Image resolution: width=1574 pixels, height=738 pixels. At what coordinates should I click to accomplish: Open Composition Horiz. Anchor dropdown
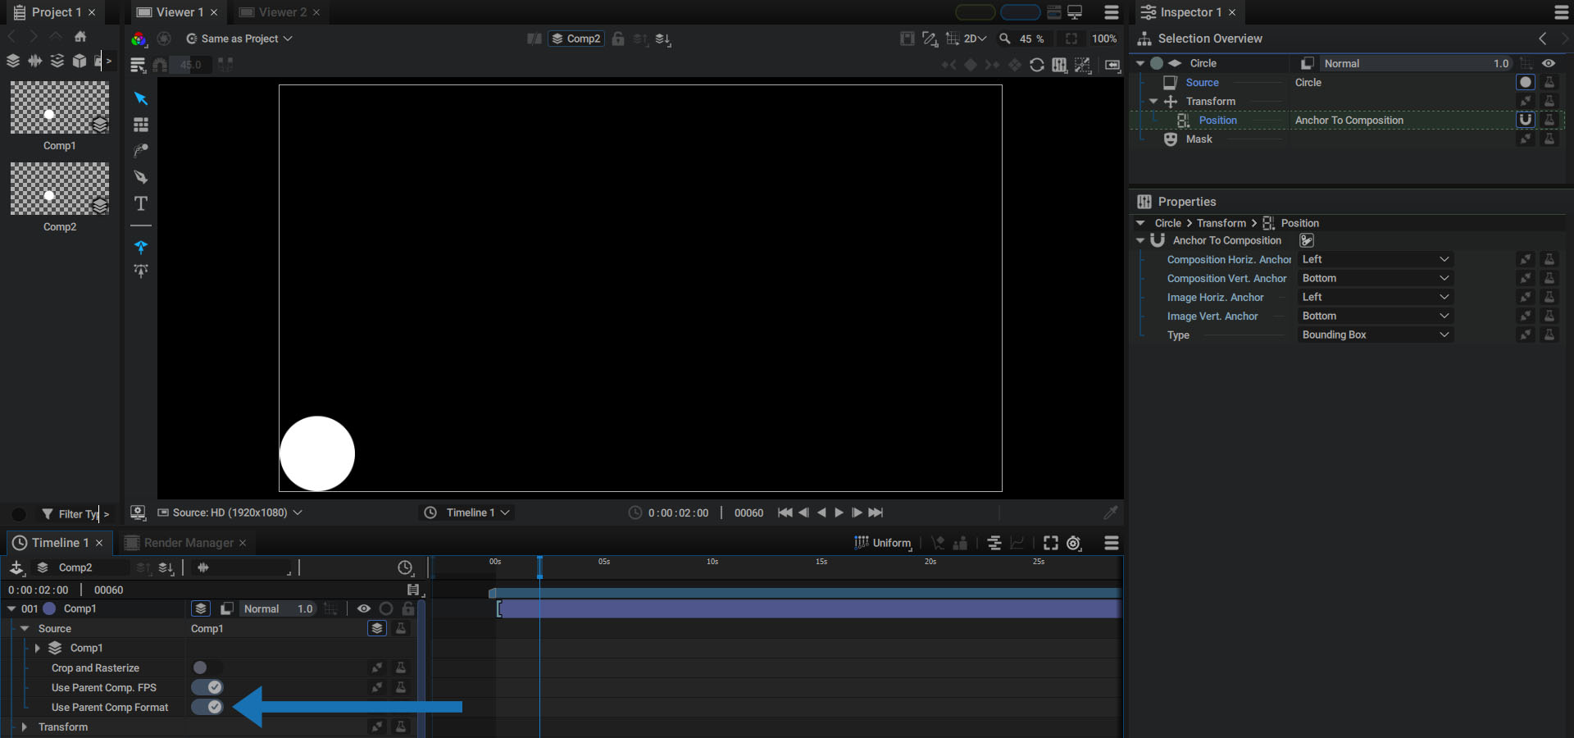1376,259
